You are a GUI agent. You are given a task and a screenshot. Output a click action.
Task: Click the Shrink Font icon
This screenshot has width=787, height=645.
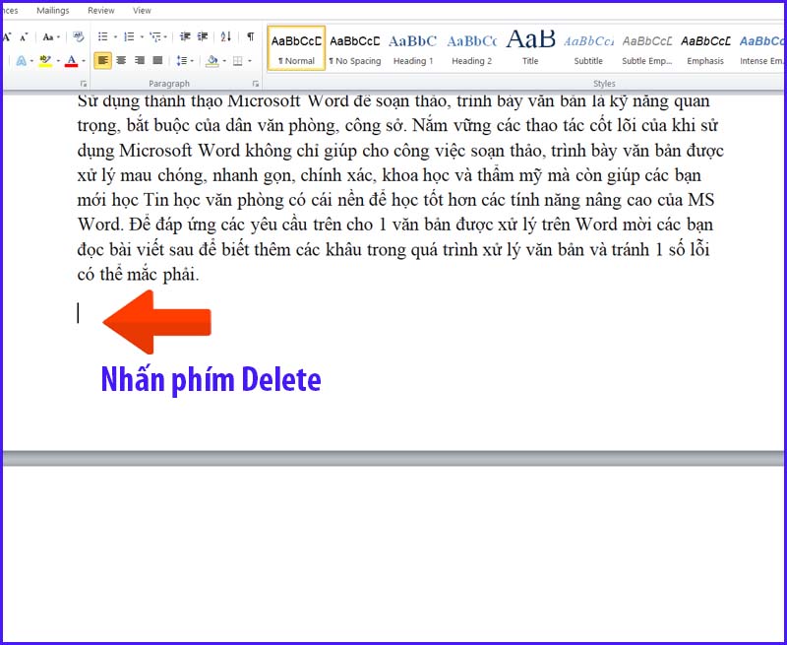(23, 37)
